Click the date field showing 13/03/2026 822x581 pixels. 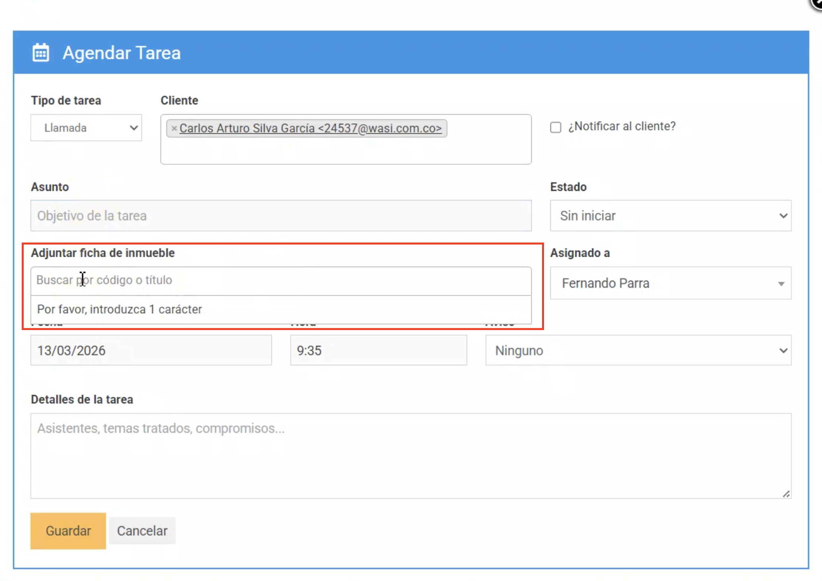151,350
